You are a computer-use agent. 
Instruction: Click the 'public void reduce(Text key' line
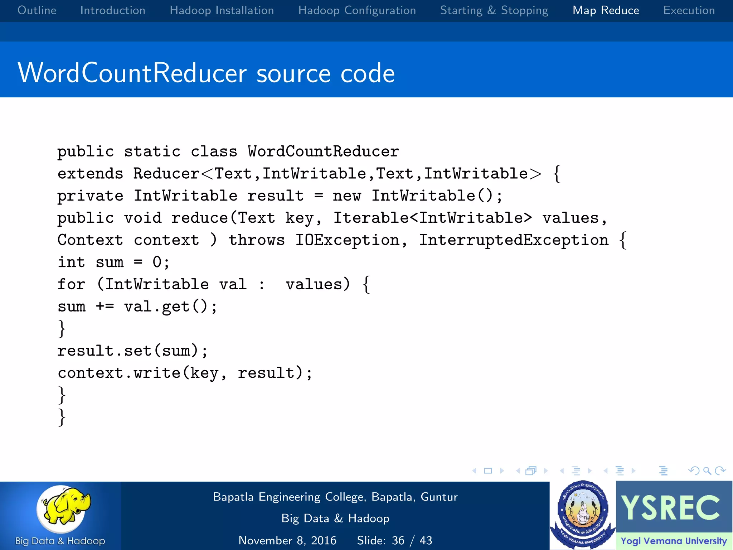coord(332,218)
